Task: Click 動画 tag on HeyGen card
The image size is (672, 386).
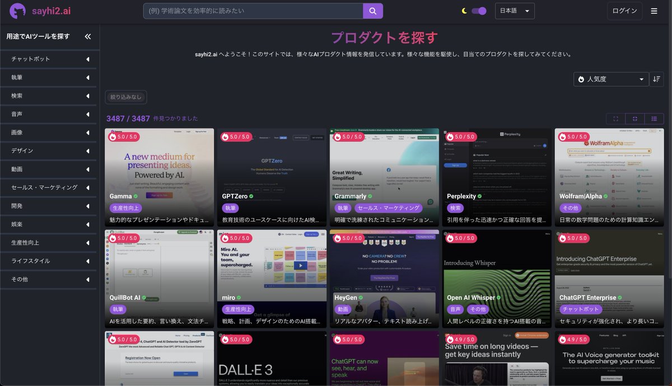Action: pyautogui.click(x=343, y=309)
